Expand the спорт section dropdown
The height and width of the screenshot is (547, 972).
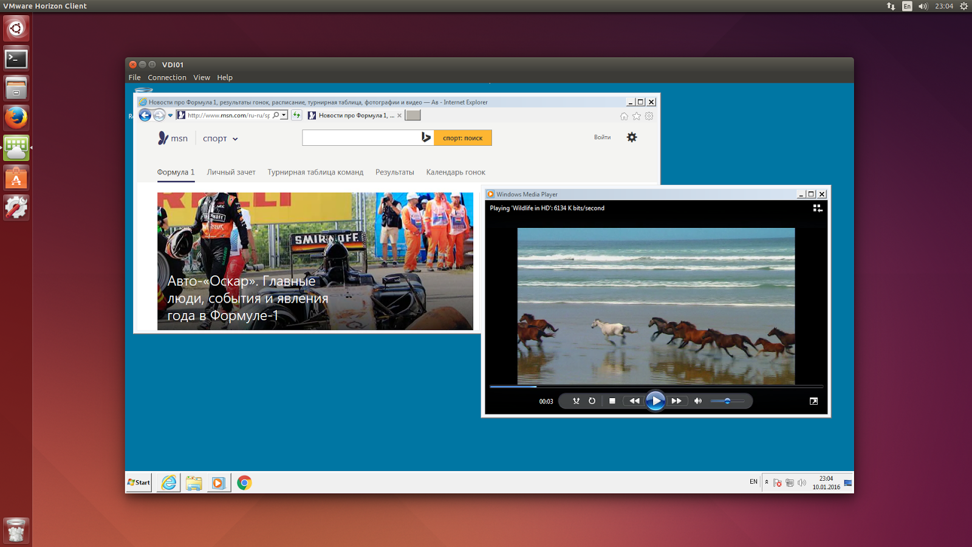pos(220,139)
